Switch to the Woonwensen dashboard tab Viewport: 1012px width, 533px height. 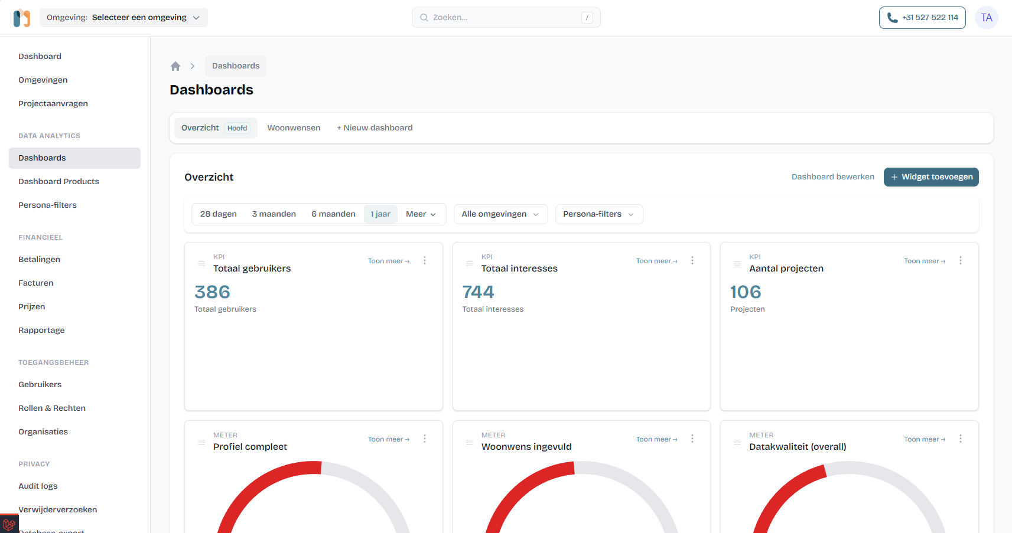coord(294,128)
